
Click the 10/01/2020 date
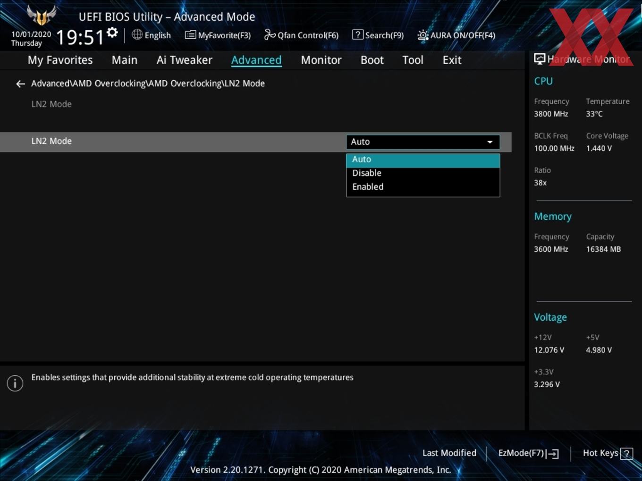click(x=31, y=34)
